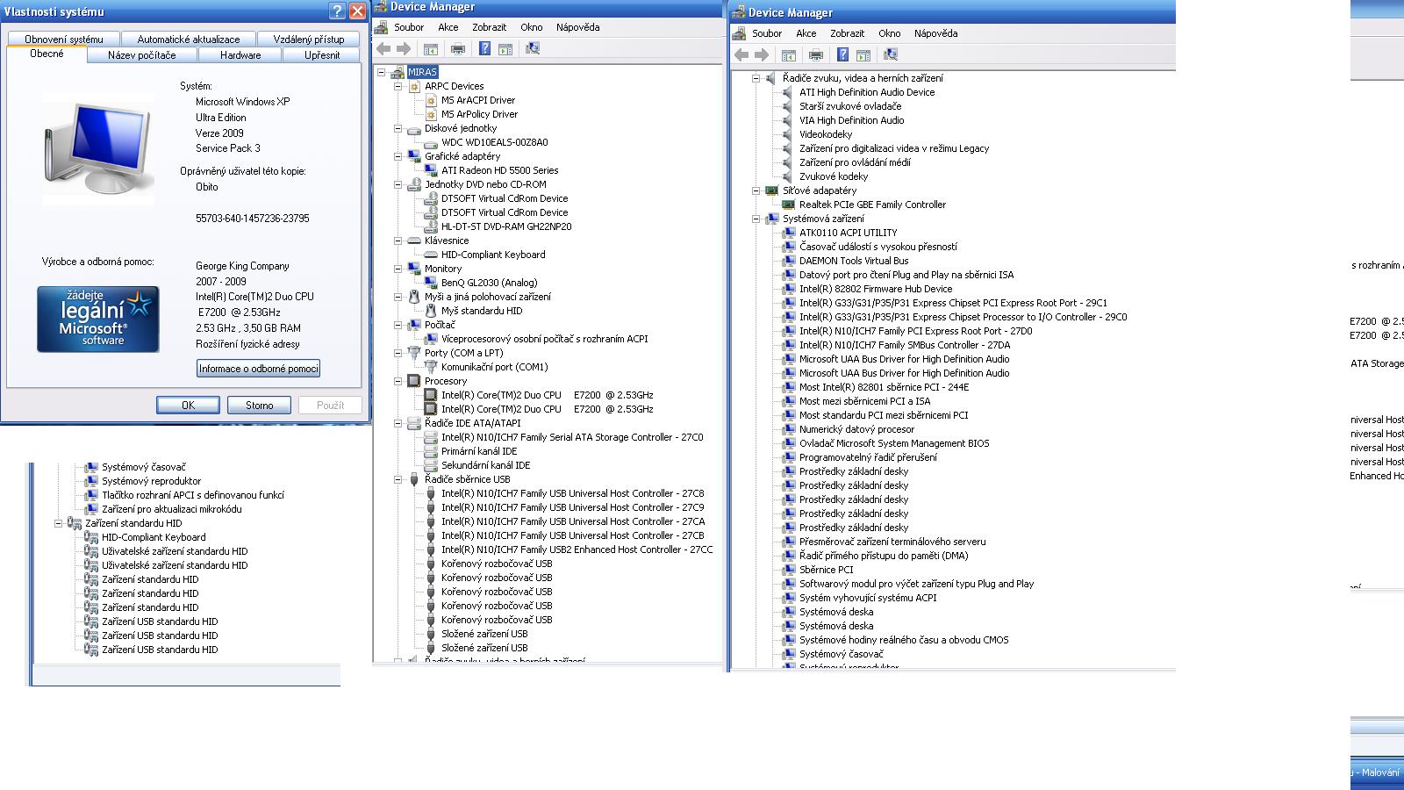Open the Vzdálený přístup tab
The image size is (1404, 790).
(x=309, y=39)
